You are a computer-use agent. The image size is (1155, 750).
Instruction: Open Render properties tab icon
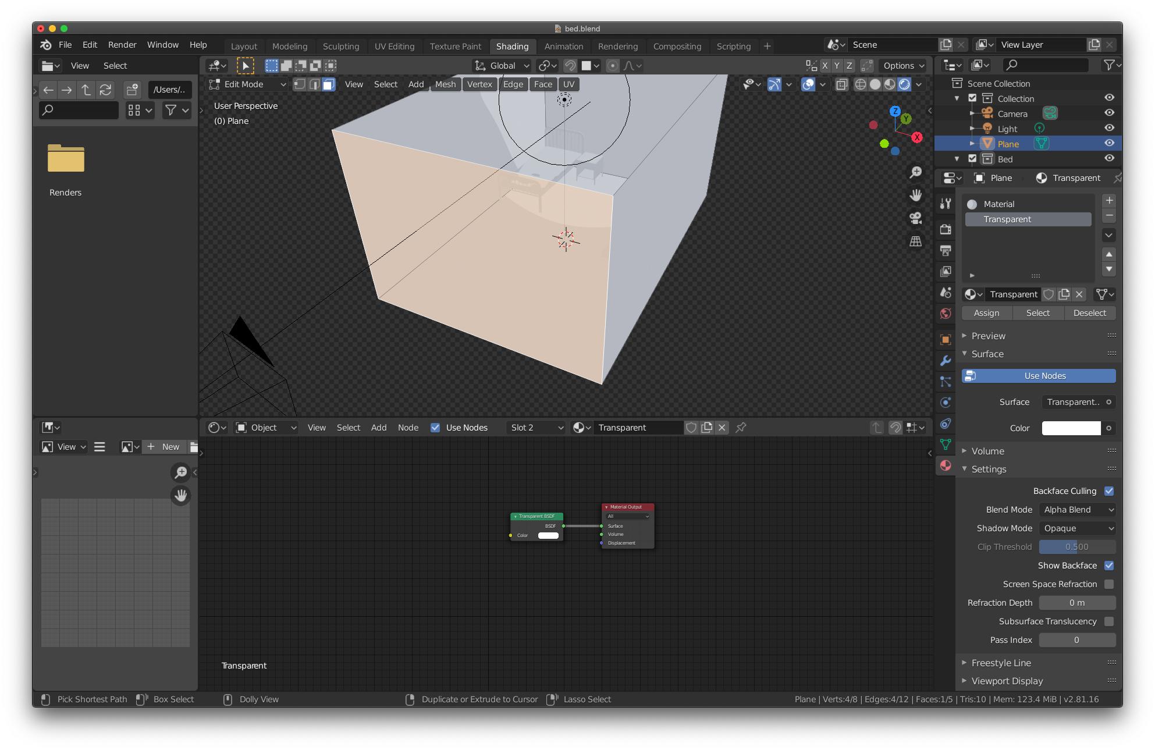pos(946,229)
